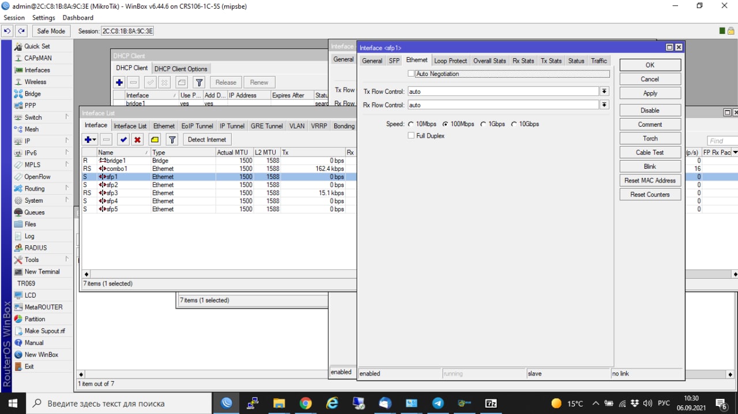Open the RADIUS sidebar entry
Image resolution: width=738 pixels, height=414 pixels.
coord(36,248)
